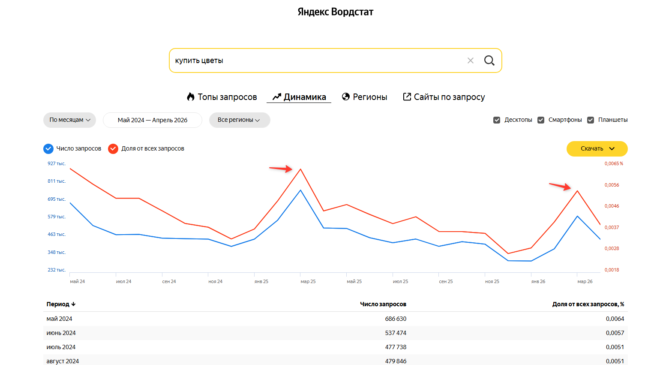Click the 0,0056 right axis label
The height and width of the screenshot is (365, 645).
click(612, 185)
